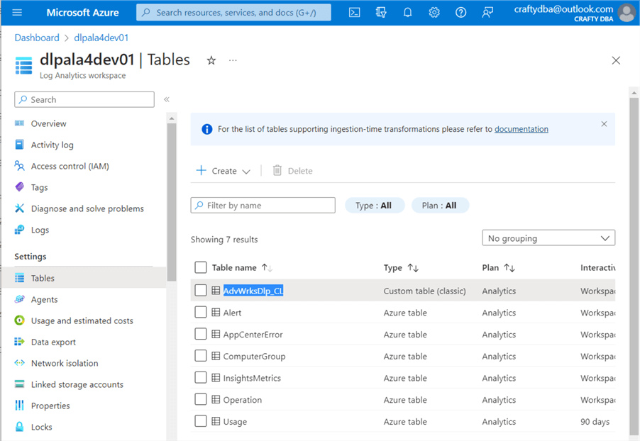Expand the Create dropdown chevron
The width and height of the screenshot is (640, 441).
pos(246,172)
